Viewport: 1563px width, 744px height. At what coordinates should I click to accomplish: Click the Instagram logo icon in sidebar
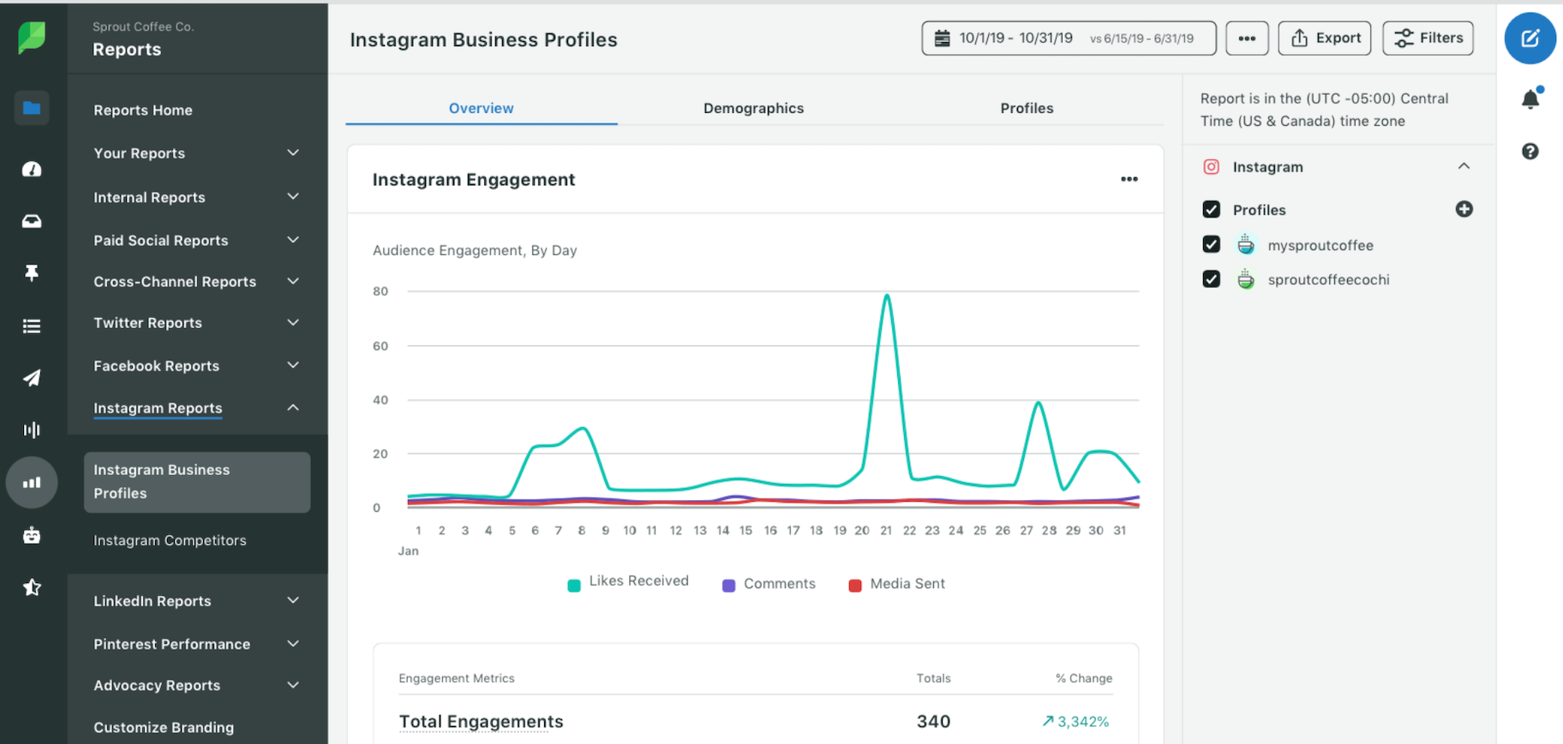click(1211, 167)
